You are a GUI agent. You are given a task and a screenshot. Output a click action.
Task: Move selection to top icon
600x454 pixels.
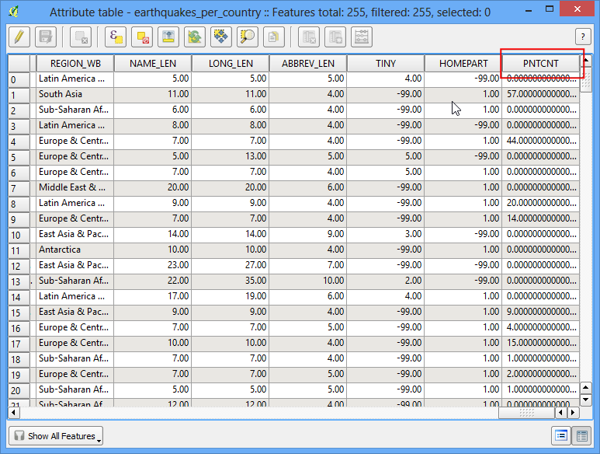click(x=168, y=37)
